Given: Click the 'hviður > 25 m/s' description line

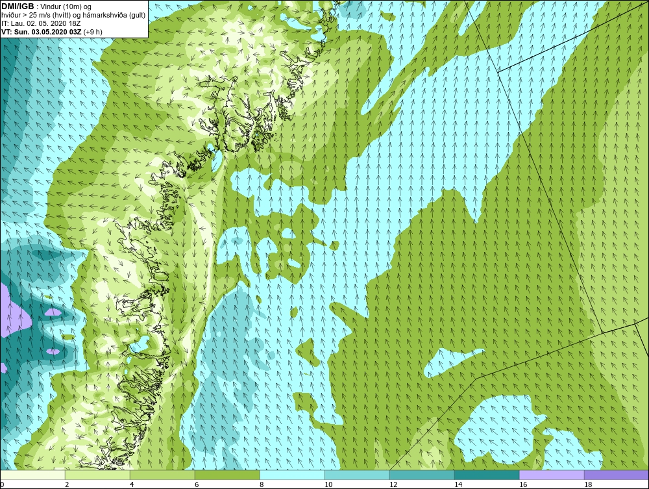Looking at the screenshot, I should pyautogui.click(x=73, y=16).
